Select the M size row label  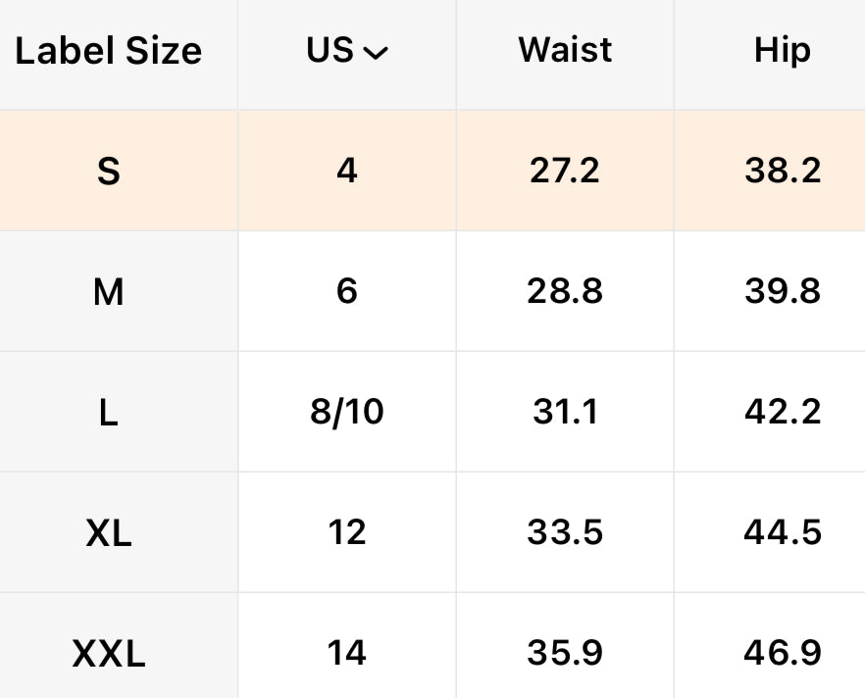109,292
